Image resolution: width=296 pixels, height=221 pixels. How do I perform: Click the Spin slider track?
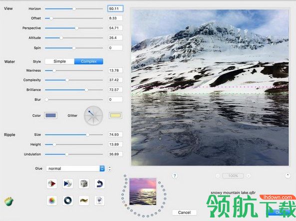(x=74, y=48)
